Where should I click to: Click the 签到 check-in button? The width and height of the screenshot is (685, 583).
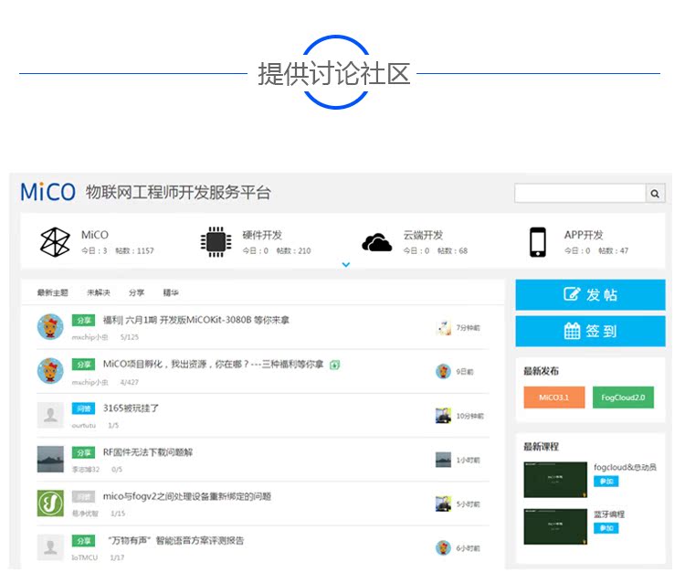[x=590, y=331]
